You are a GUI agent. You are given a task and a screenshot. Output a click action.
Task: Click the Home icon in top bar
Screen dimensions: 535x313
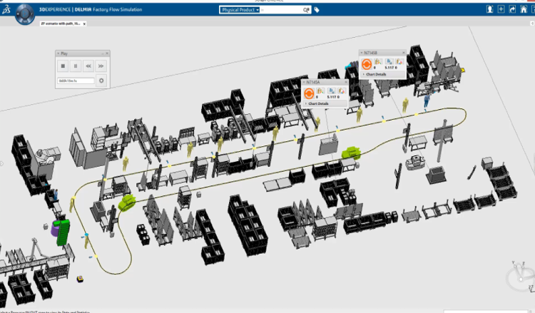524,9
